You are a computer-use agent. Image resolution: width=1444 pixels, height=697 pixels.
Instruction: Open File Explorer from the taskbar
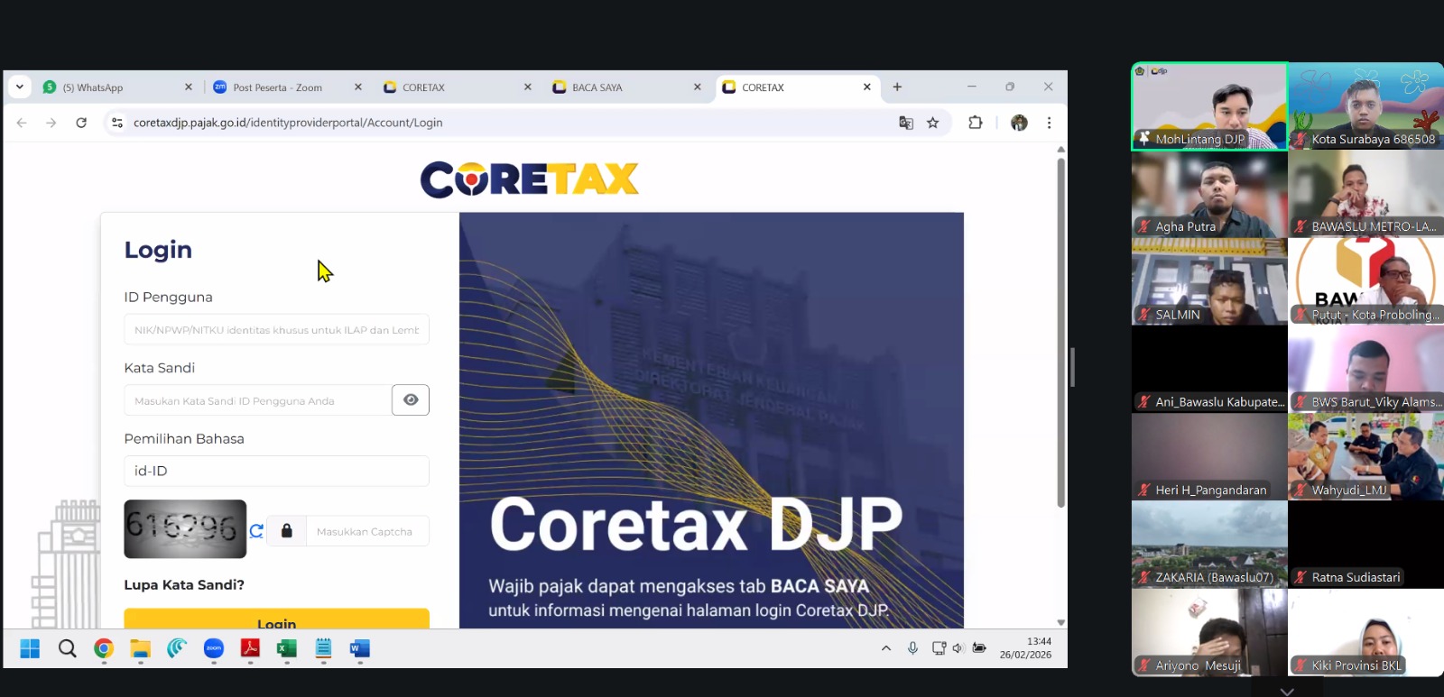(140, 648)
